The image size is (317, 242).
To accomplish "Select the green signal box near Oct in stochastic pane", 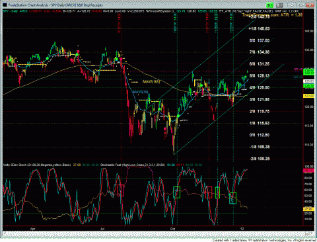I will pos(176,192).
